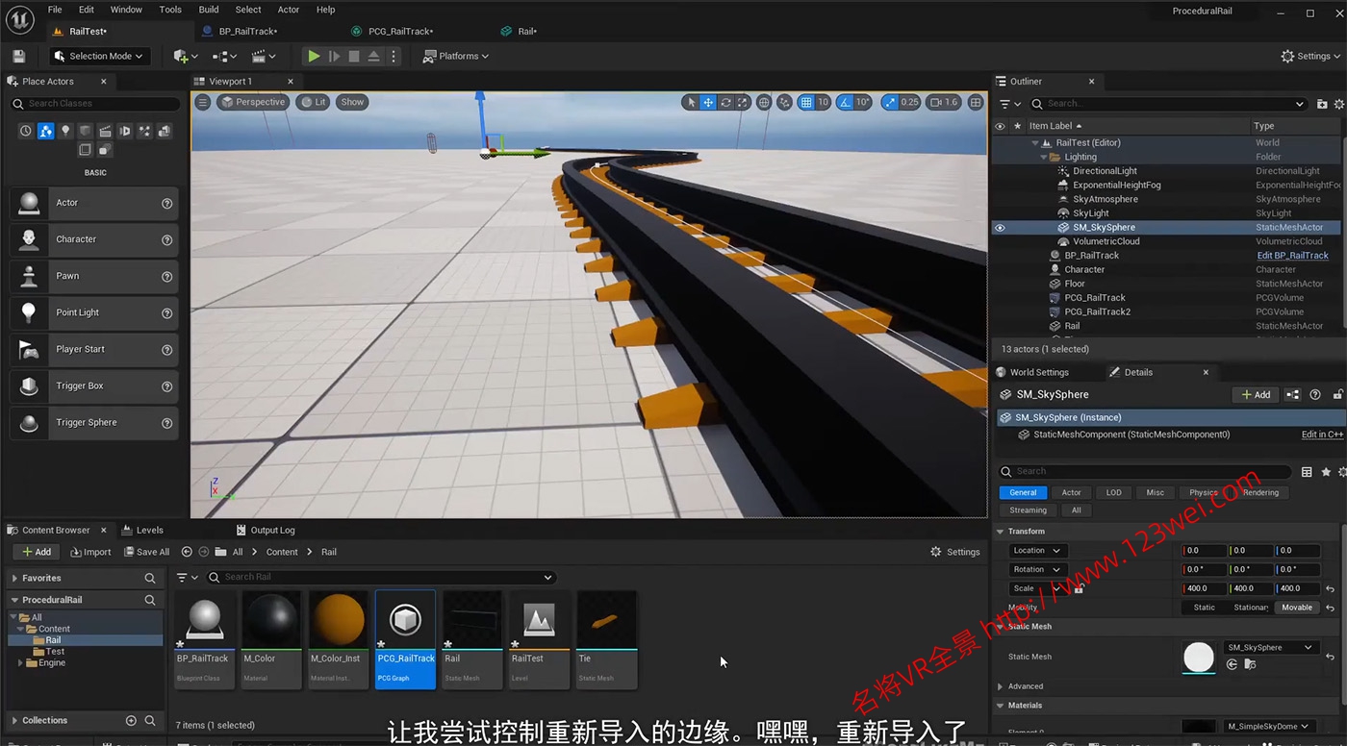This screenshot has height=746, width=1347.
Task: Toggle the Scale lock ratio padlock
Action: point(1079,588)
